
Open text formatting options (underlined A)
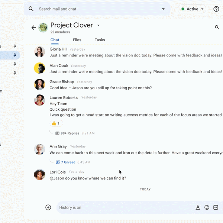tap(198, 207)
